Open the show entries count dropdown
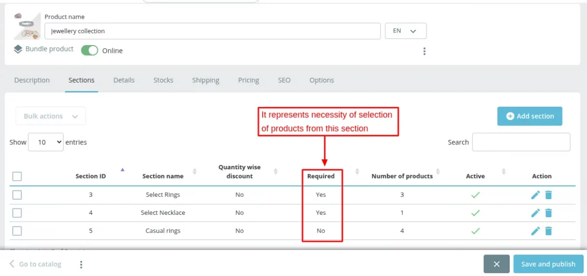Viewport: 587px width, 276px height. 45,142
